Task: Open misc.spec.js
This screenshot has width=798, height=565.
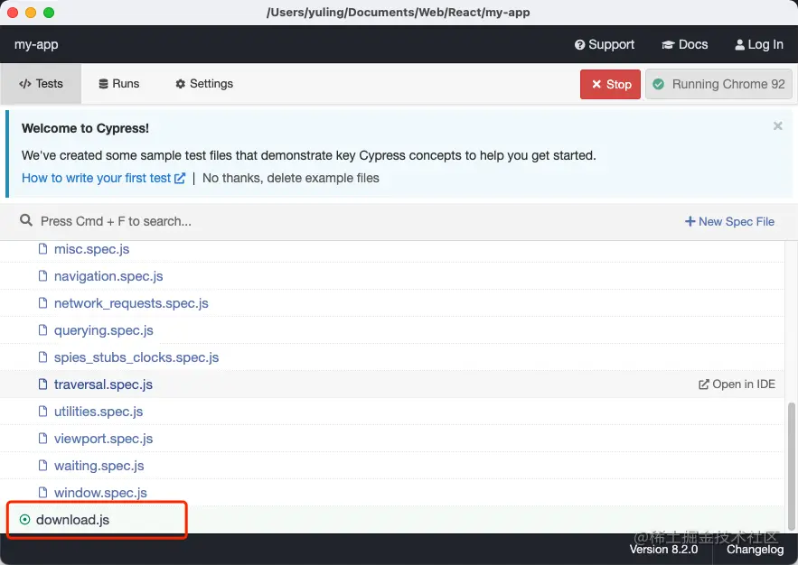Action: point(91,249)
